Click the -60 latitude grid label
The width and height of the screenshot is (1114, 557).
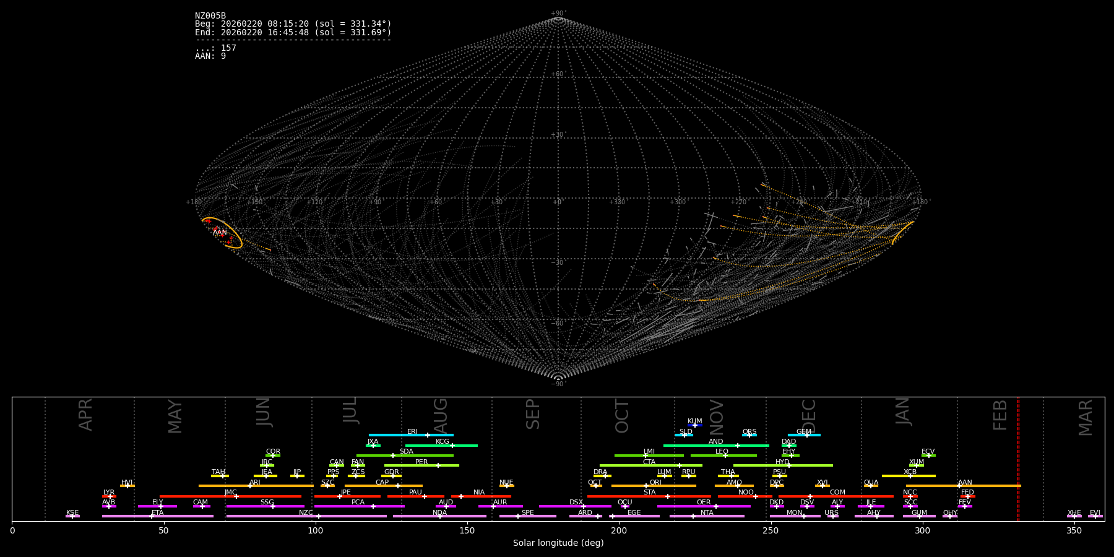click(x=558, y=323)
